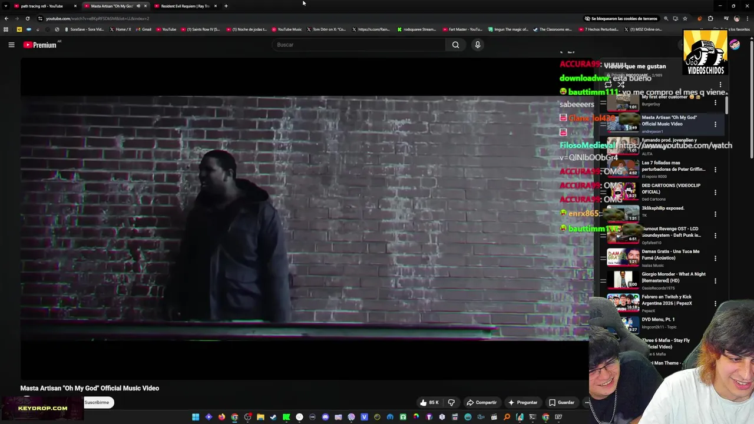Image resolution: width=754 pixels, height=424 pixels.
Task: Mute audio on Masta Artisan tab
Action: click(x=138, y=6)
